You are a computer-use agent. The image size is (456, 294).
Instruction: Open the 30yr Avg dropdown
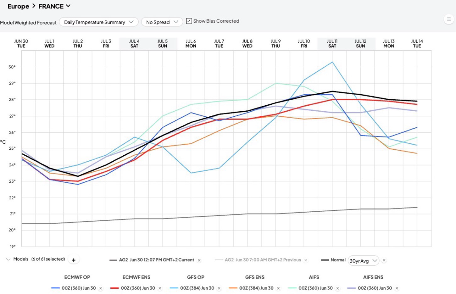click(364, 261)
